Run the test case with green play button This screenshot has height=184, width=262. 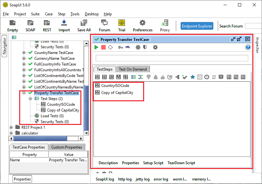click(x=96, y=47)
